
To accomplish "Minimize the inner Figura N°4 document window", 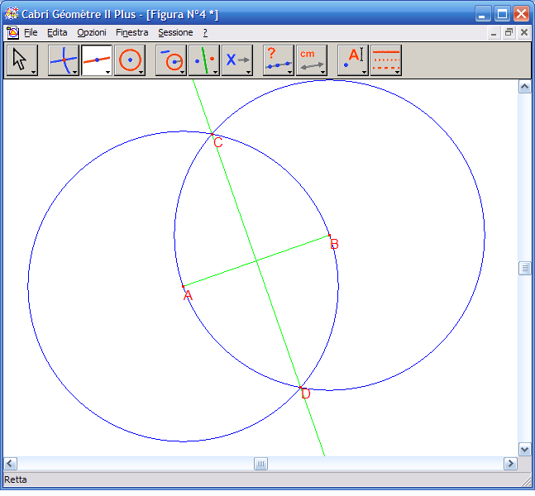I will click(494, 33).
